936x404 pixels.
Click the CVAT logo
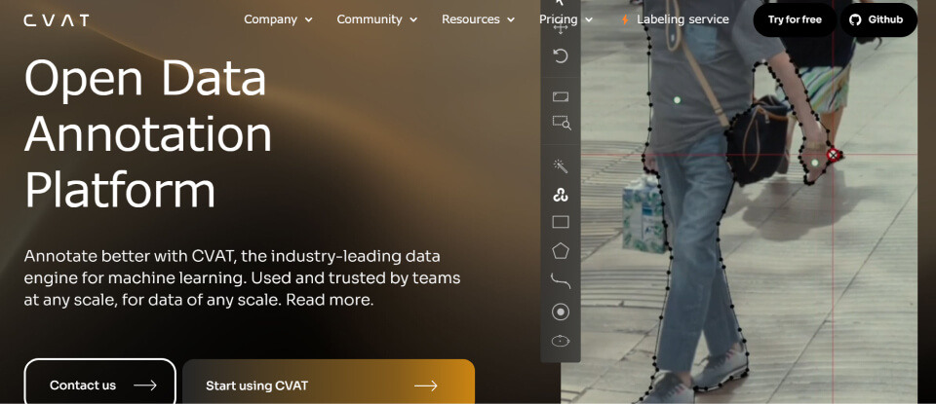click(57, 20)
